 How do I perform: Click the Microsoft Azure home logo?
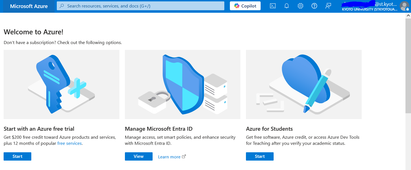click(x=29, y=6)
